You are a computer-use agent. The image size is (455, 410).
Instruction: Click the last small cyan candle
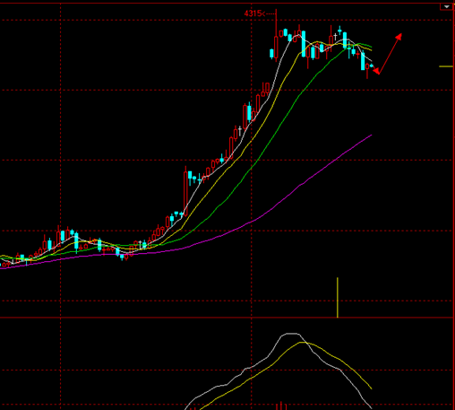click(x=372, y=65)
